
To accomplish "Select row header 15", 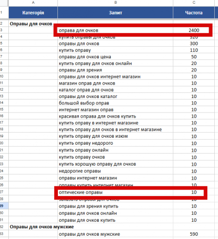I will 4,109.
